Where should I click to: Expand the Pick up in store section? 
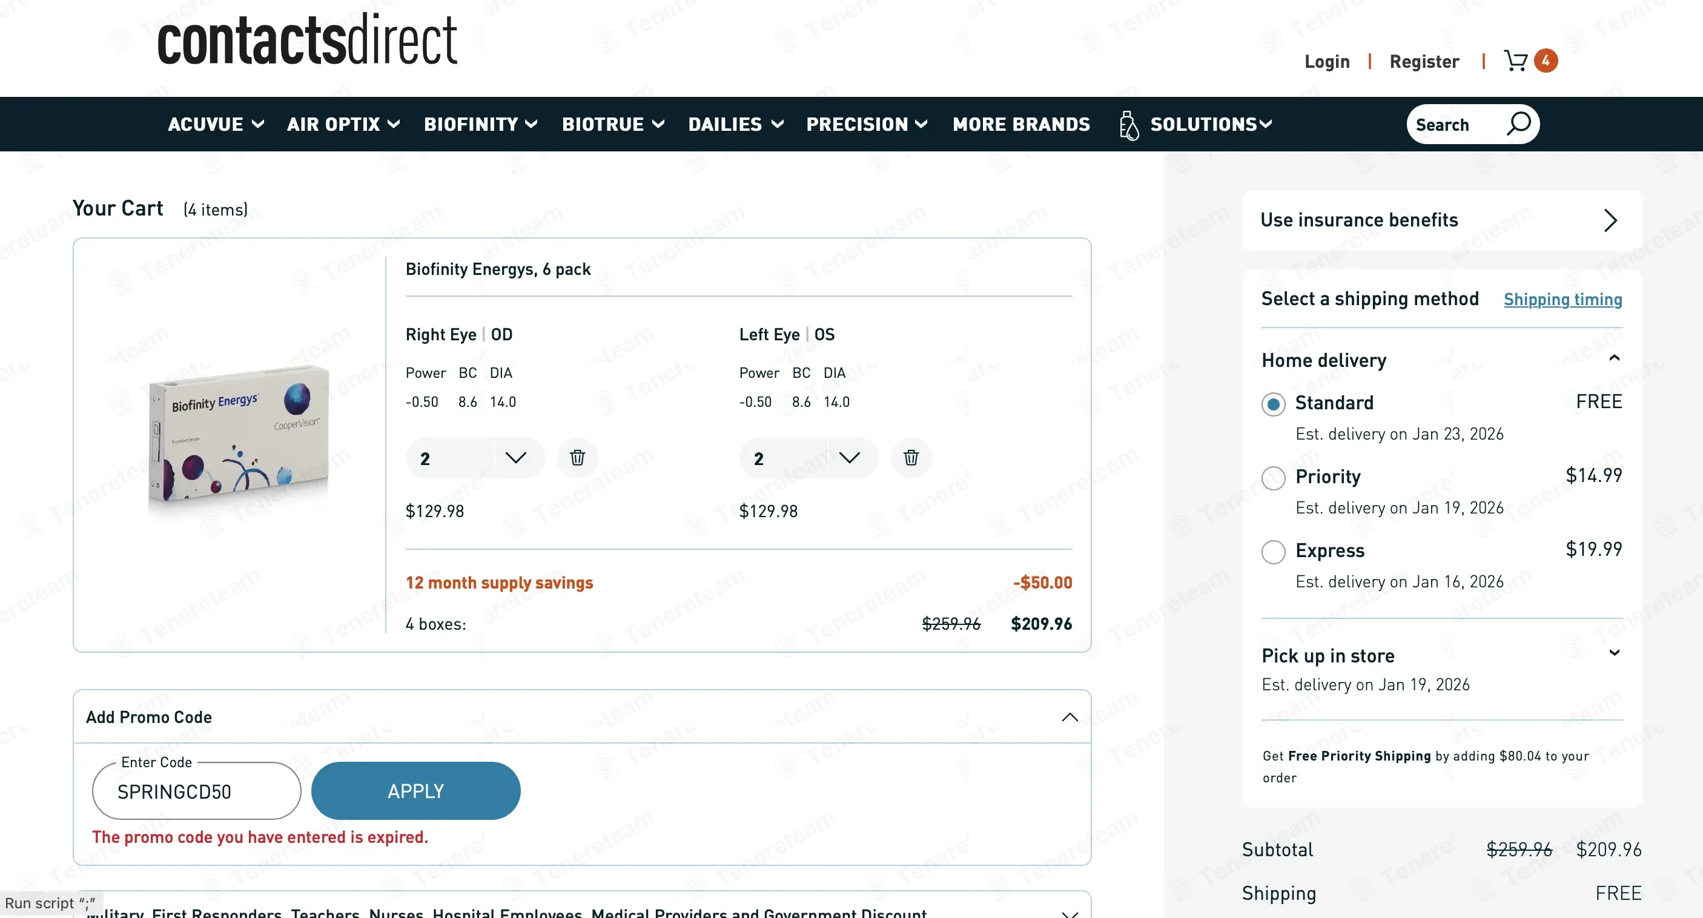[x=1614, y=653]
